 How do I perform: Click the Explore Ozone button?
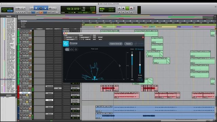(116, 44)
